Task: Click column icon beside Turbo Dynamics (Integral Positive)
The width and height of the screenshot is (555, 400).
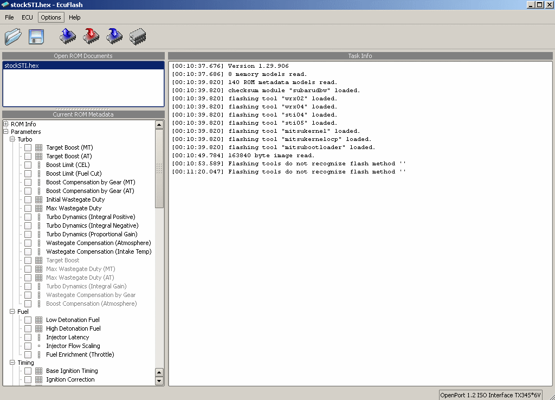Action: click(39, 217)
